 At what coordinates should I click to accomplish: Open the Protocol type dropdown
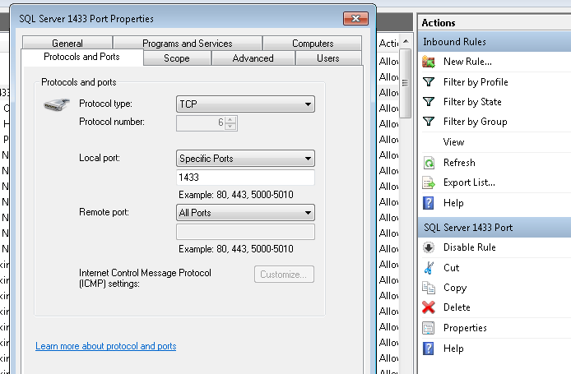click(x=246, y=104)
